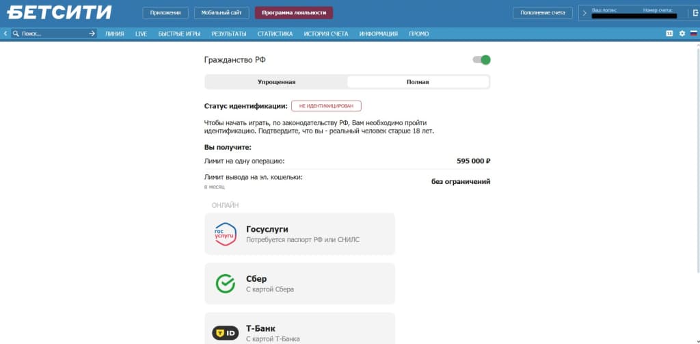Select the Полная identification tab
Screen dimensions: 700x344
click(x=418, y=82)
